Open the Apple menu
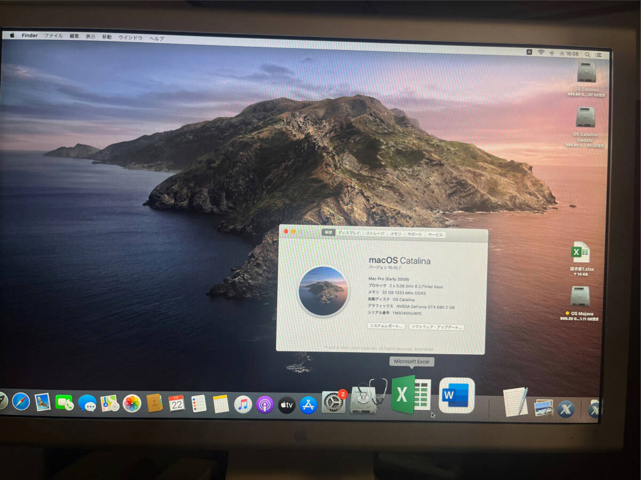 [x=12, y=35]
